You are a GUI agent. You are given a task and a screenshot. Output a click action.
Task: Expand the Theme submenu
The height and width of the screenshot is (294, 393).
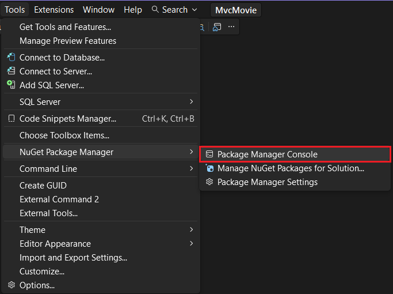pyautogui.click(x=101, y=230)
